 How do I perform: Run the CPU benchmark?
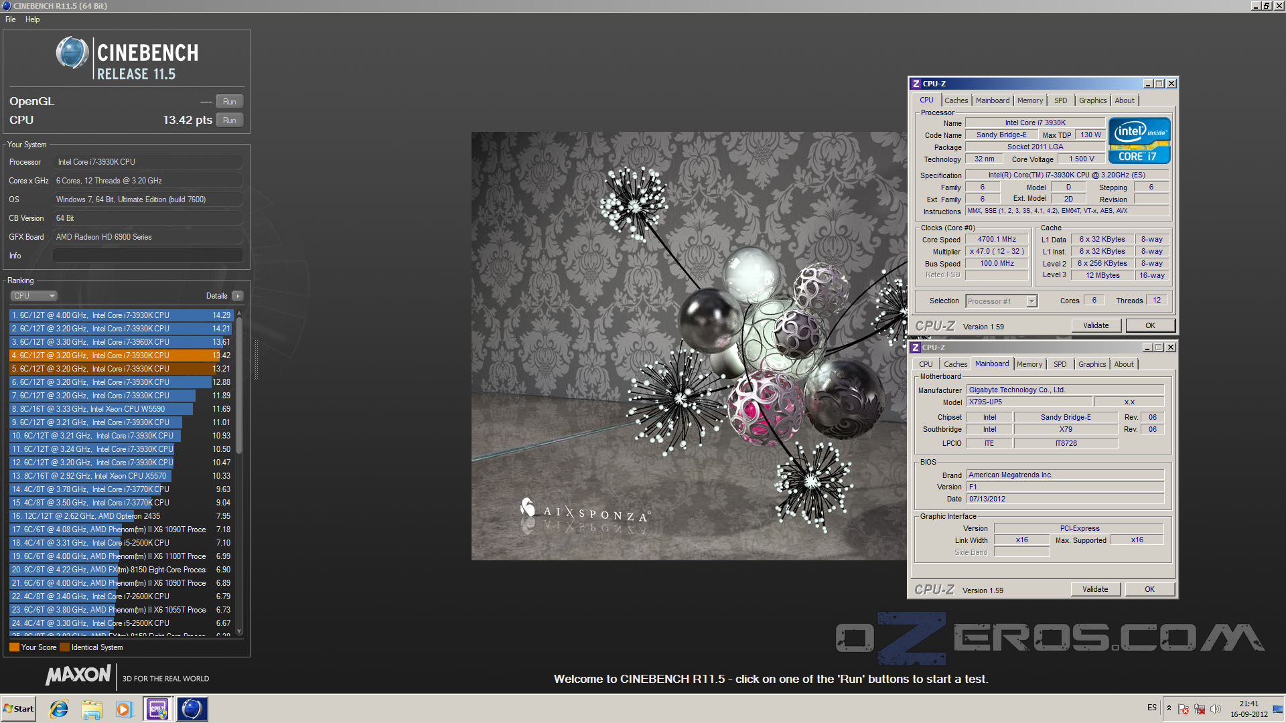229,120
